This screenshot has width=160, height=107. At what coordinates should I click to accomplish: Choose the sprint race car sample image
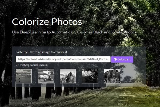click(x=46, y=76)
